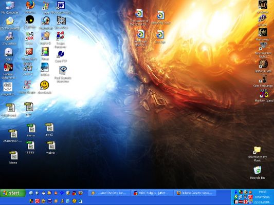274x205 pixels.
Task: Open the black disc icon with yellow dot
Action: coord(30,20)
